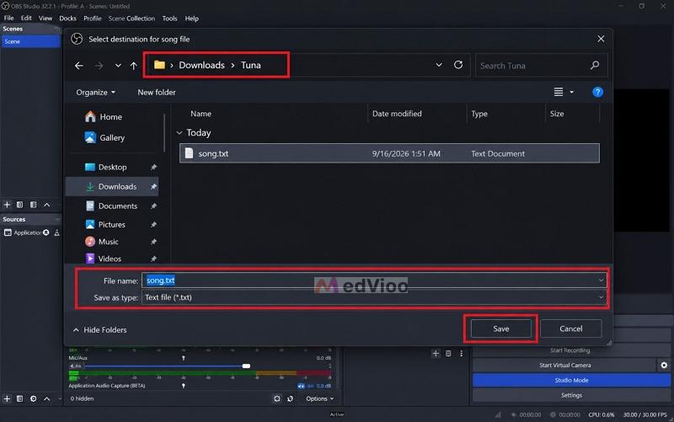Adjust the Mic/Aux volume slider
This screenshot has height=422, width=674.
(x=246, y=366)
